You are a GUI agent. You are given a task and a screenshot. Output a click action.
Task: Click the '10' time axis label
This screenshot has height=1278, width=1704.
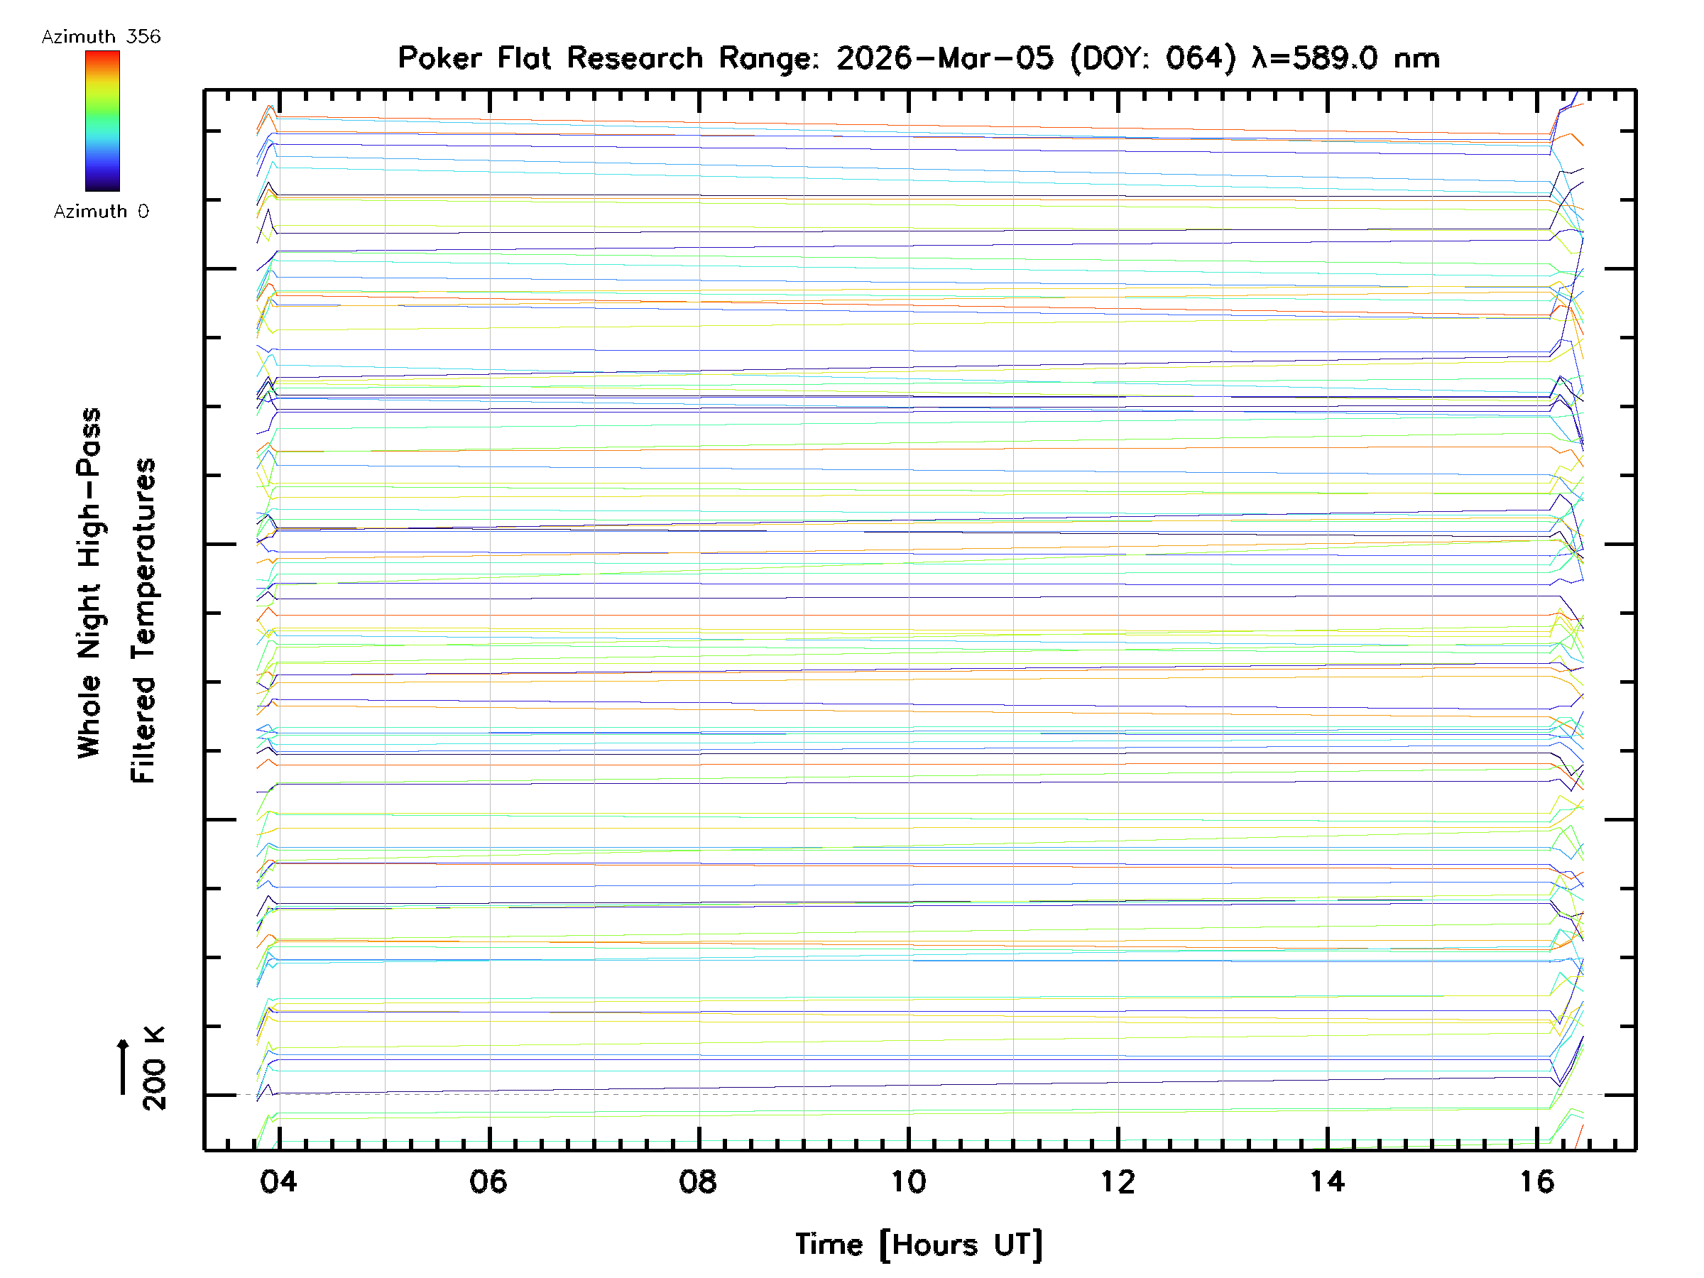pos(908,1181)
